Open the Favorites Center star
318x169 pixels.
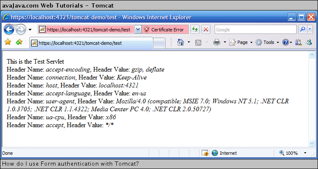pyautogui.click(x=8, y=42)
